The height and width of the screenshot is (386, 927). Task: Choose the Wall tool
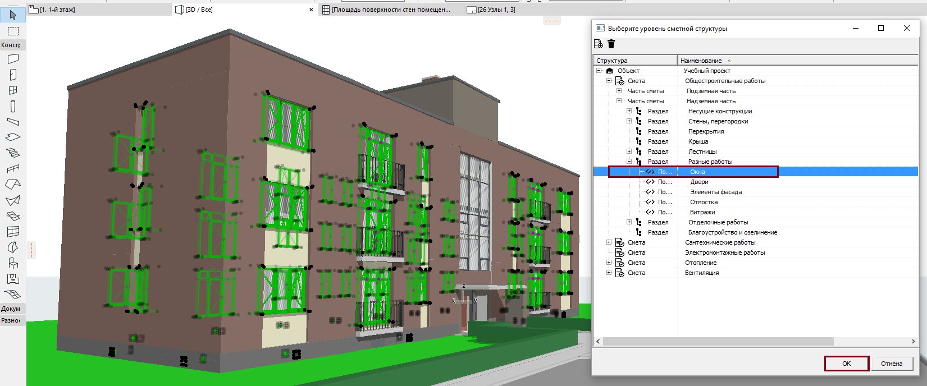(x=13, y=58)
